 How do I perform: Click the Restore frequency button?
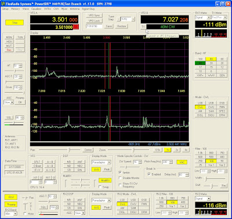click(x=121, y=26)
